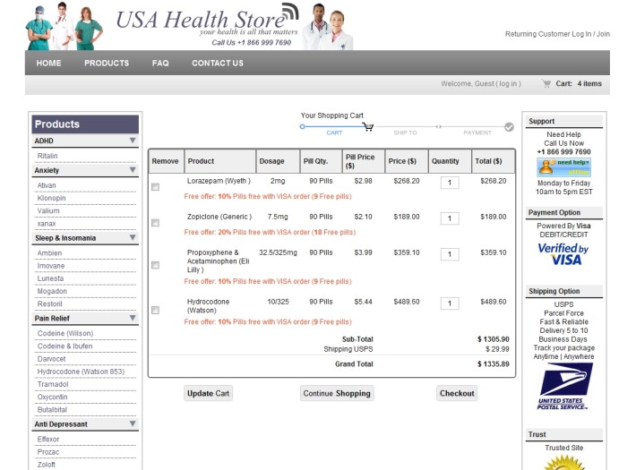
Task: Click the Verified by Visa logo
Action: click(x=563, y=254)
